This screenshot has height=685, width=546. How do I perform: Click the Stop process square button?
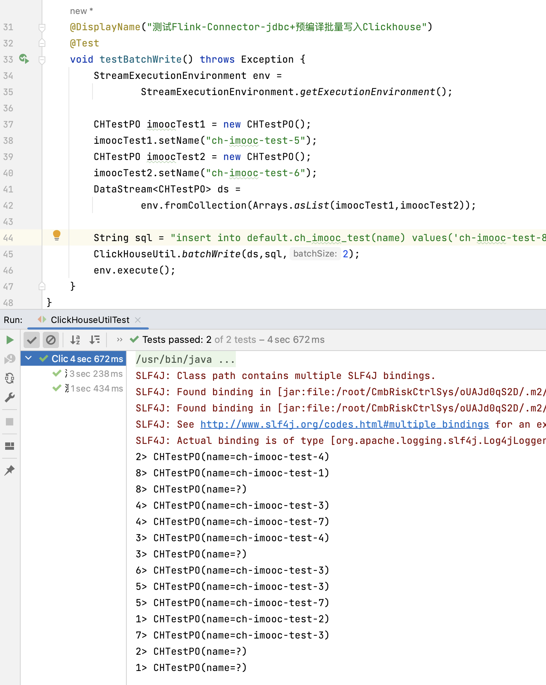point(10,421)
